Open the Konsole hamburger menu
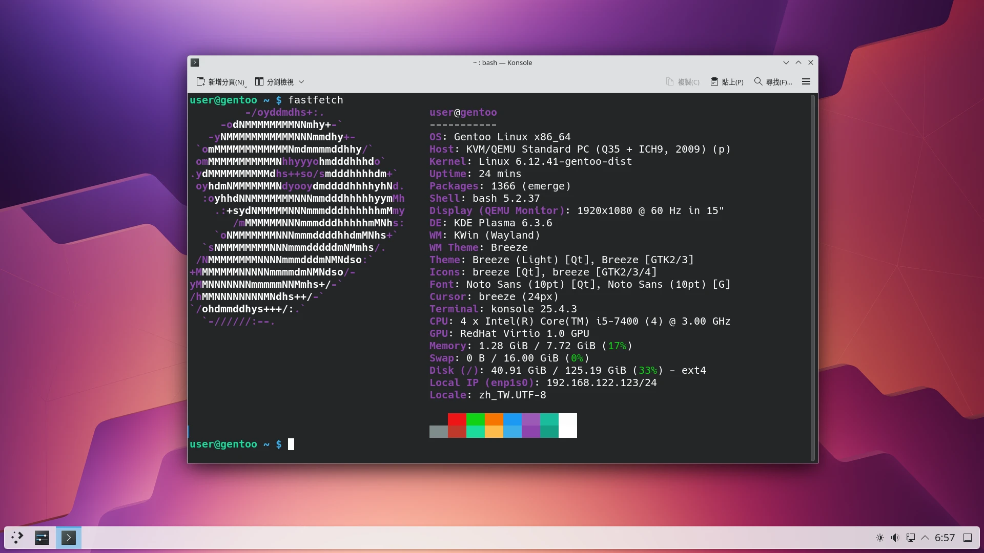 click(806, 82)
